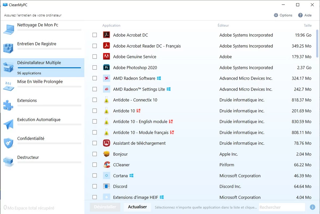Viewport: 320px width, 214px height.
Task: Click the Adobe Genuine Service icon
Action: pyautogui.click(x=106, y=57)
